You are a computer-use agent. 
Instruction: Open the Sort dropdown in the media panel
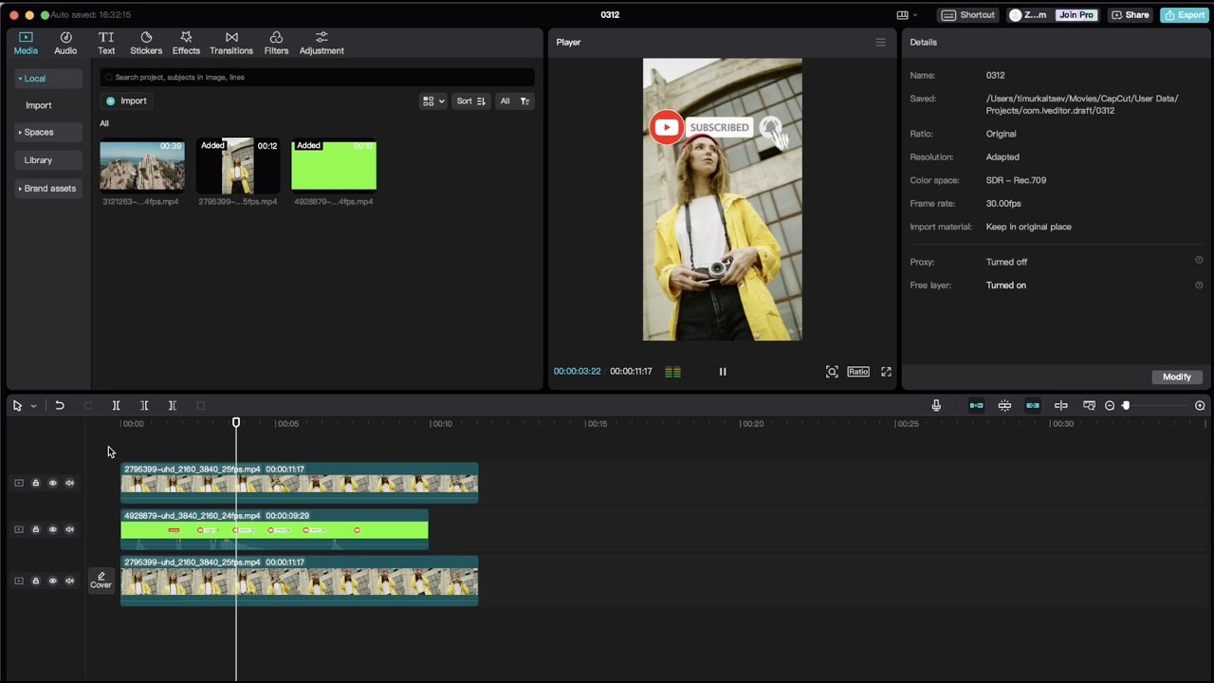pos(470,101)
